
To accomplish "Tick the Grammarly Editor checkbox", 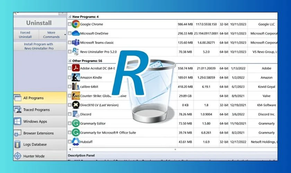I will 70,123.
